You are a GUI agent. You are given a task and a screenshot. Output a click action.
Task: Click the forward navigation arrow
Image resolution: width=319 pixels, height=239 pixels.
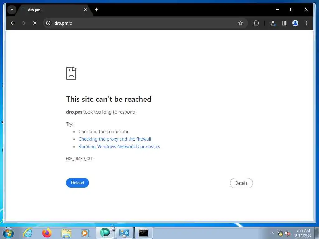pos(24,23)
